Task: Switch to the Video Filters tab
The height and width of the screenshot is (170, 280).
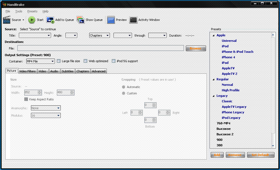Action: [27, 71]
